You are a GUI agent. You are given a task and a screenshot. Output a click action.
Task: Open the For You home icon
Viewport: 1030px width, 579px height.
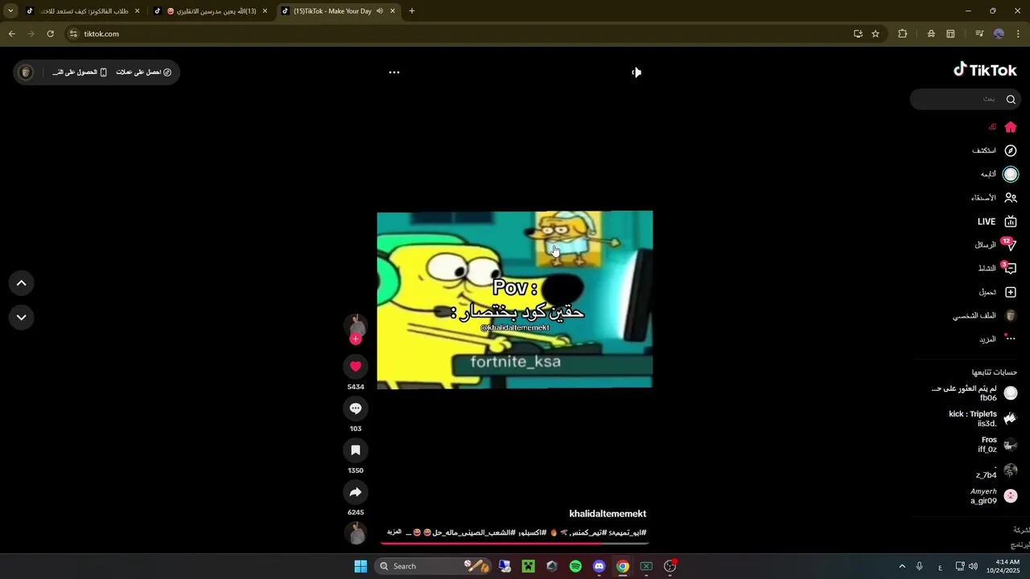tap(1011, 127)
